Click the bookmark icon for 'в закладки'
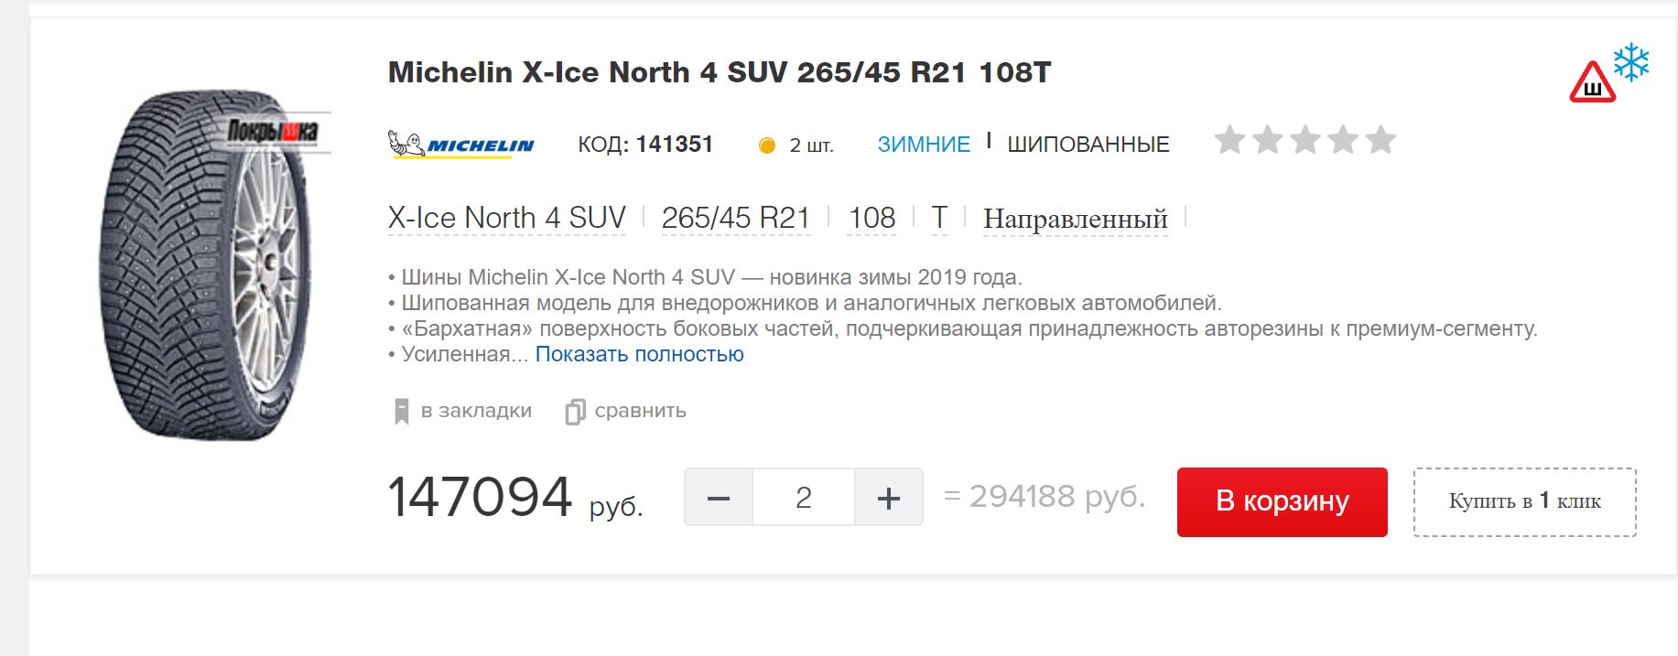Viewport: 1678px width, 656px height. click(401, 412)
